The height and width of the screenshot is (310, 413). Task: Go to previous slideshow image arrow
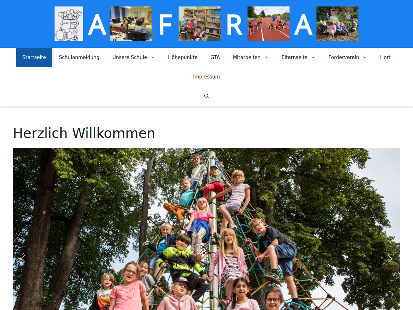pos(23,259)
